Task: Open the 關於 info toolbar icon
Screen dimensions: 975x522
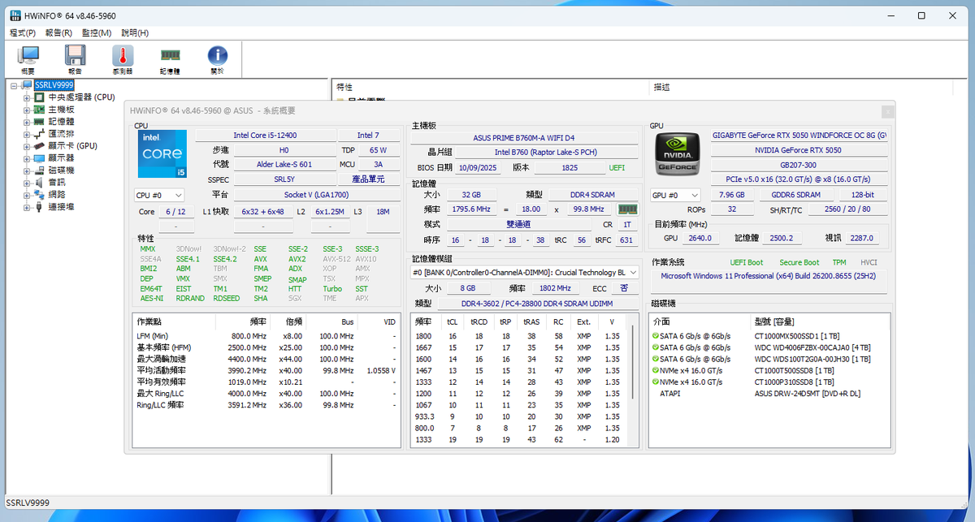Action: tap(217, 59)
